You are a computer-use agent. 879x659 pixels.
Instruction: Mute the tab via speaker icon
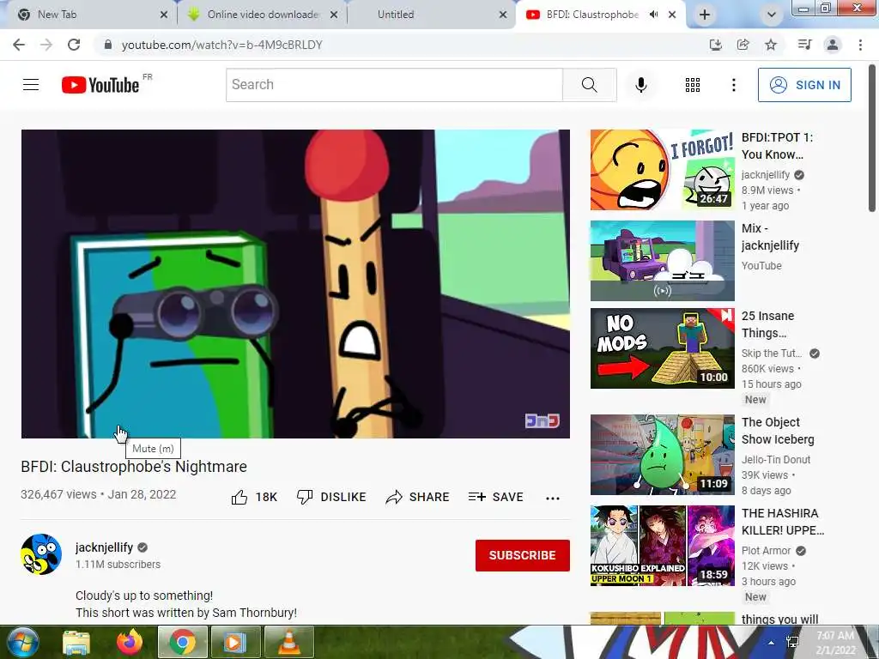[653, 15]
